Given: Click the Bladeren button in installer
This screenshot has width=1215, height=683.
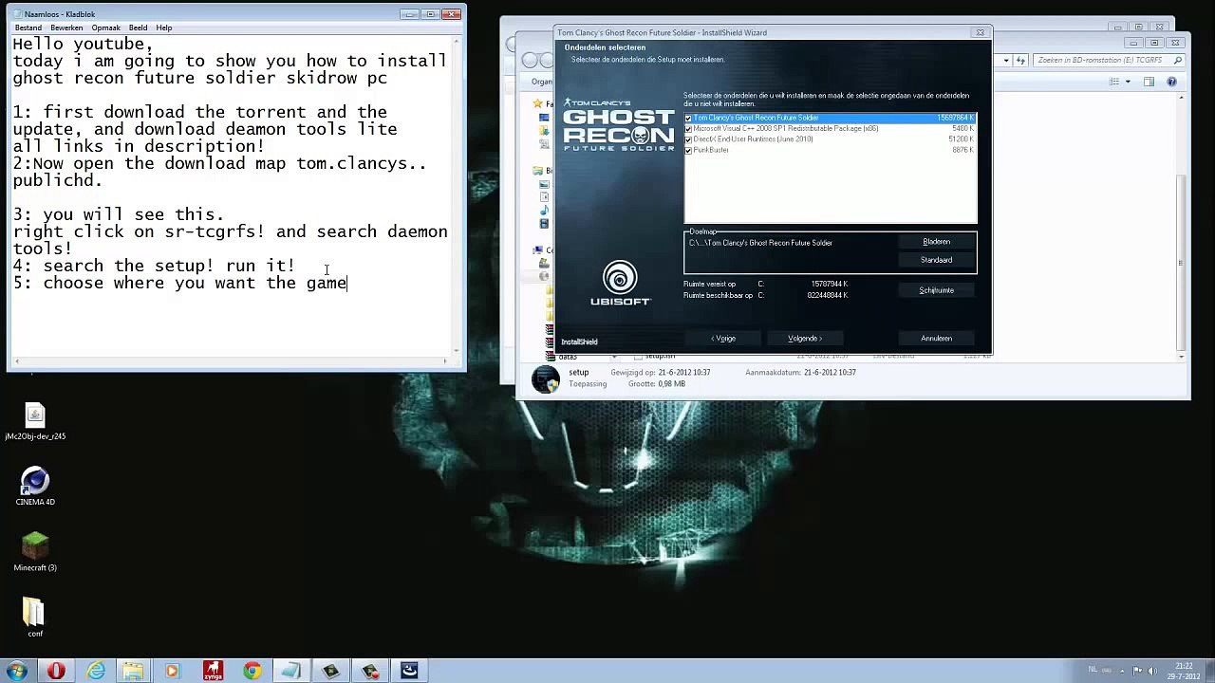Looking at the screenshot, I should tap(936, 242).
